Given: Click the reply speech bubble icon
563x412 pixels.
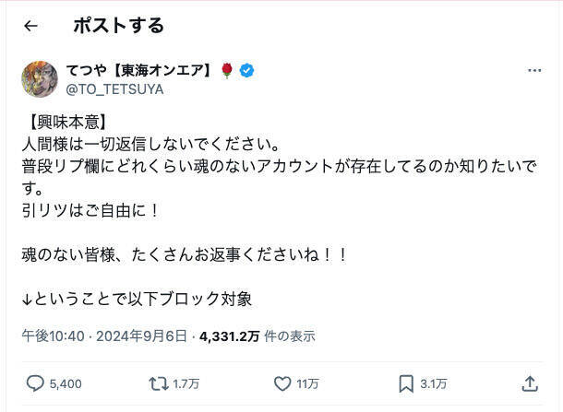Looking at the screenshot, I should [x=35, y=383].
